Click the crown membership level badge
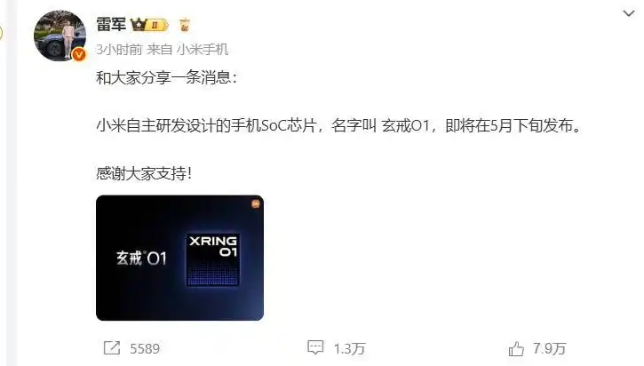This screenshot has width=644, height=366. point(149,25)
